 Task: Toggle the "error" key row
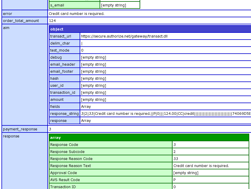(x=25, y=13)
